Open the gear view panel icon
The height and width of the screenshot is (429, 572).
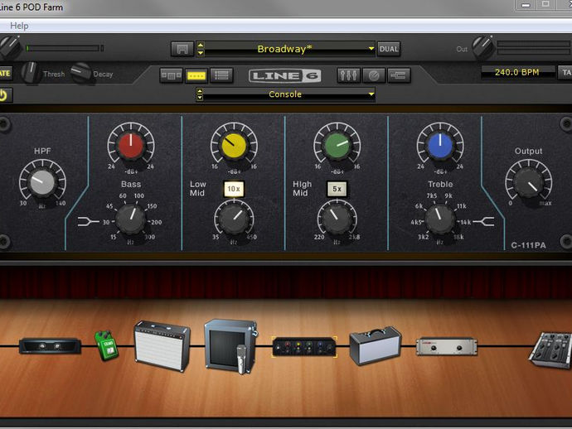[x=171, y=75]
